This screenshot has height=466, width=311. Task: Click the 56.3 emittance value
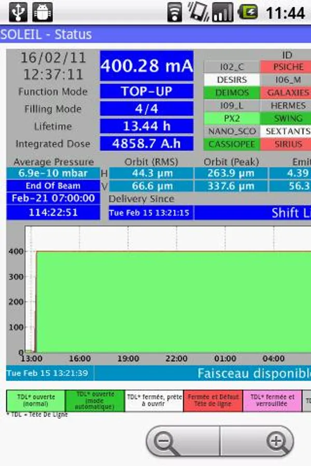[290, 186]
